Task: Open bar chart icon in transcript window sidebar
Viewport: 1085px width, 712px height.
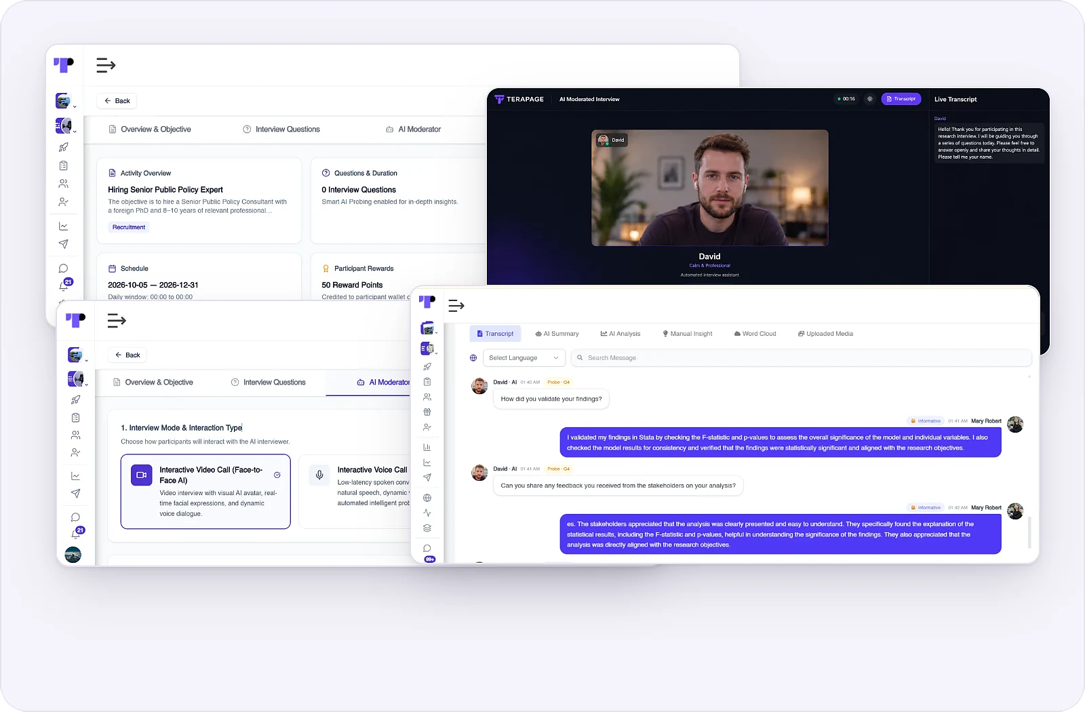Action: tap(427, 447)
